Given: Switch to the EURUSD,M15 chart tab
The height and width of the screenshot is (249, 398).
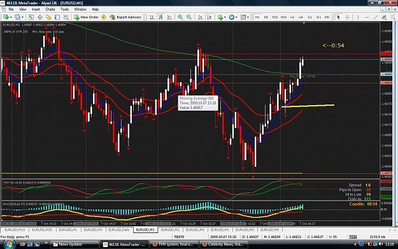Looking at the screenshot, I should coord(15,230).
